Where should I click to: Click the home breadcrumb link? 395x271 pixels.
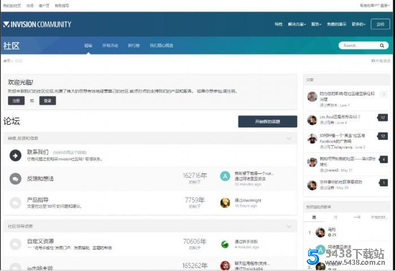[7, 61]
